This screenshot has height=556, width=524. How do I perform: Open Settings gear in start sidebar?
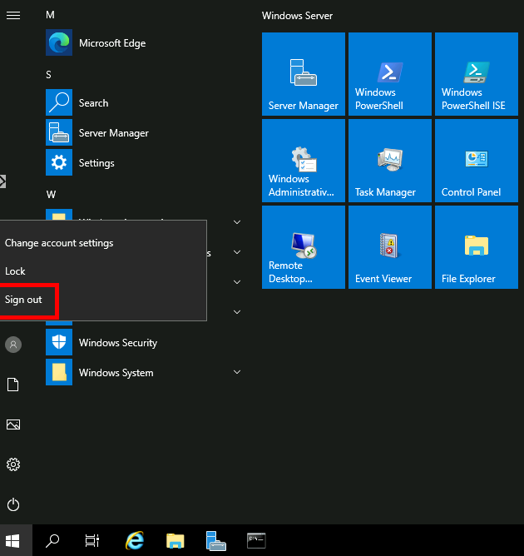click(13, 464)
